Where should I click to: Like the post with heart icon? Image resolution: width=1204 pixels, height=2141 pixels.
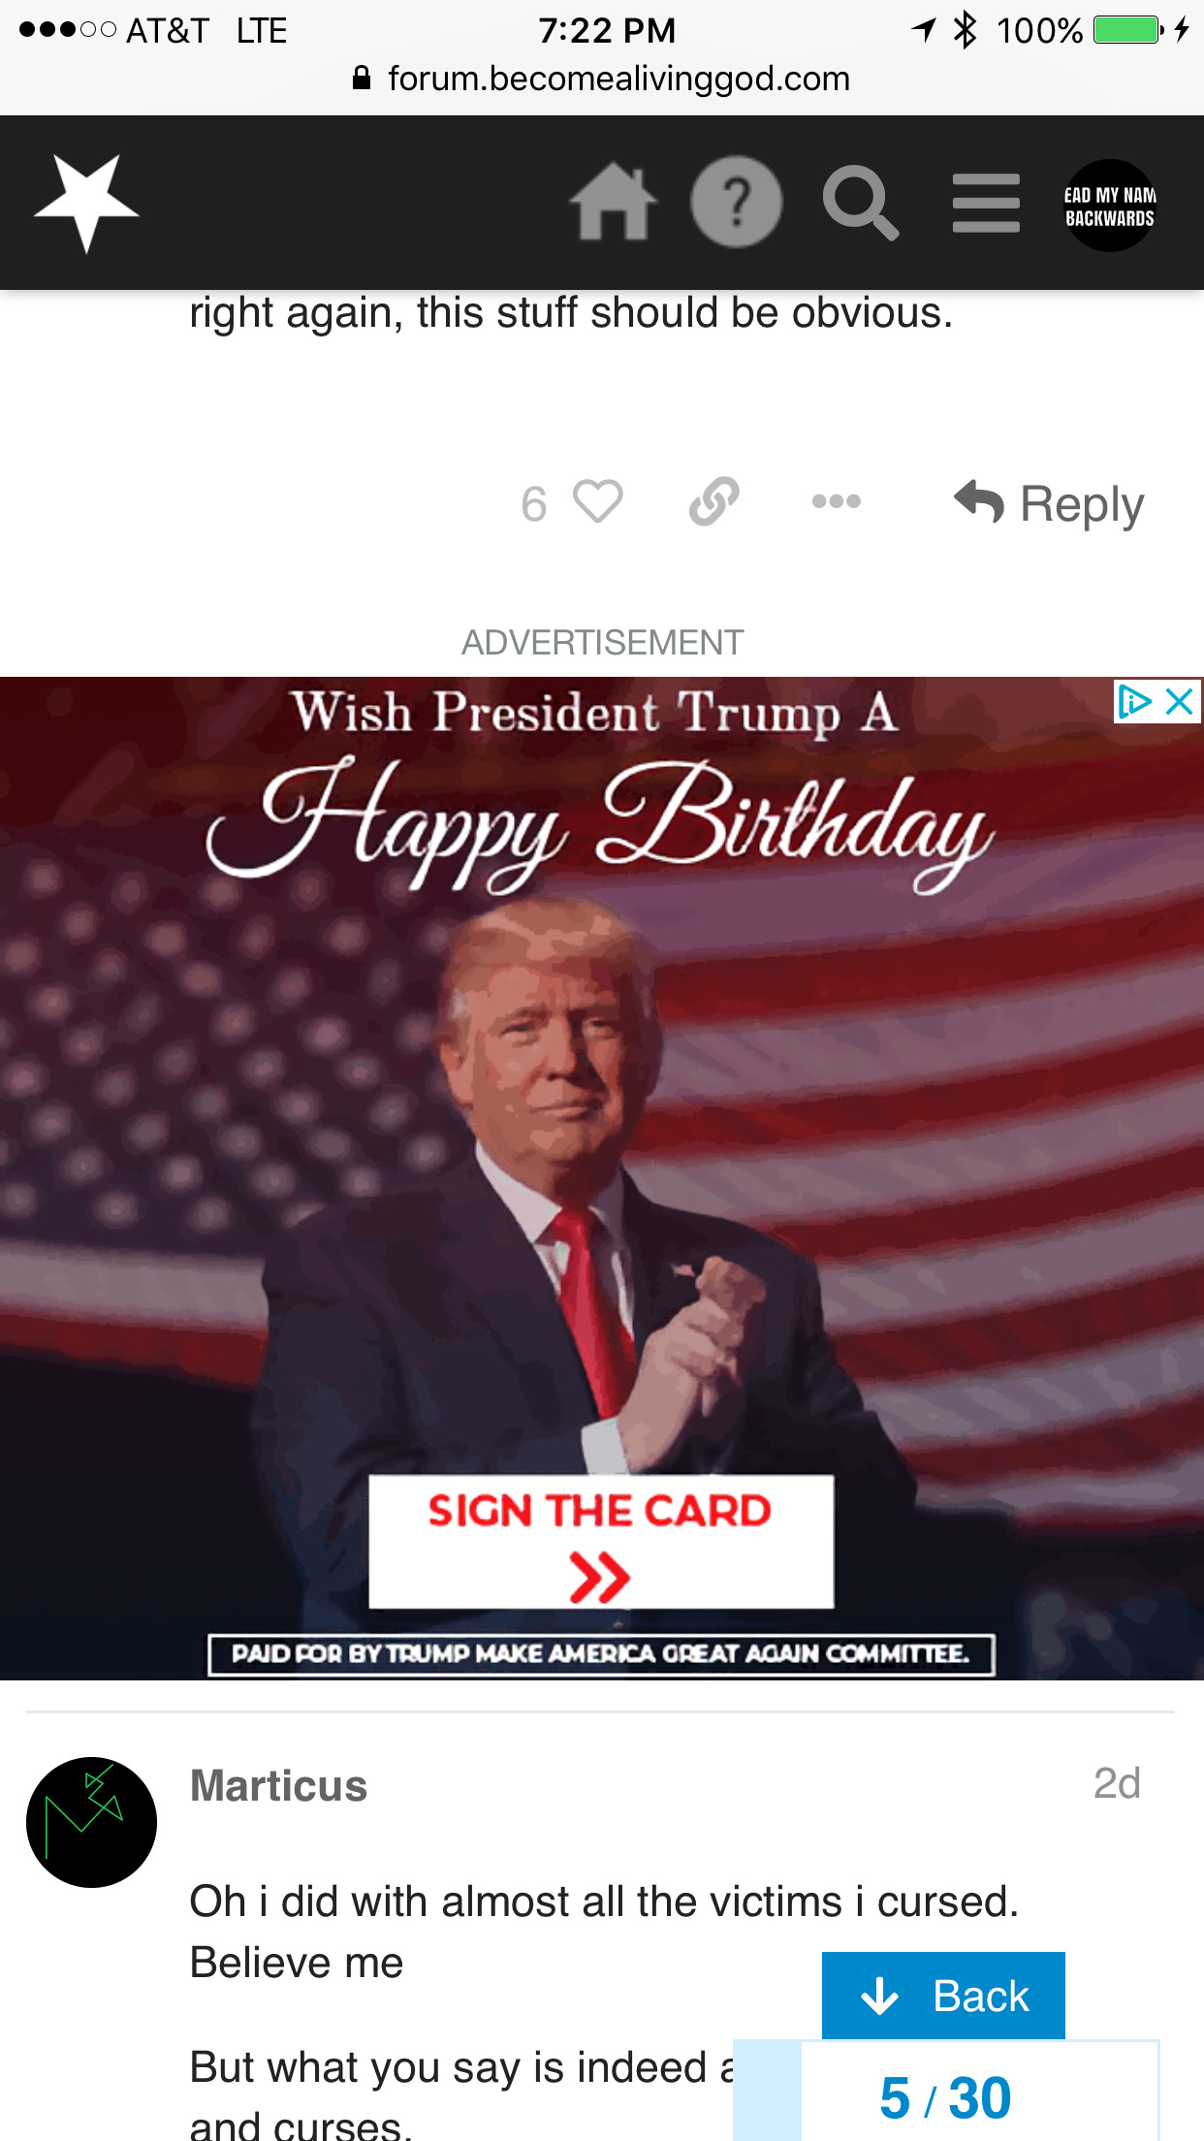597,502
